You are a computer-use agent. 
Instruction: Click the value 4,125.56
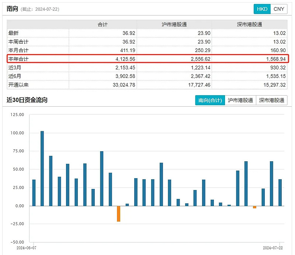pyautogui.click(x=125, y=59)
